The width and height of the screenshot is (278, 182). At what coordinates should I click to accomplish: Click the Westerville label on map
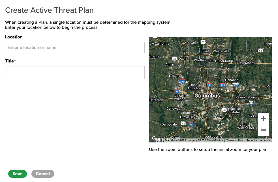(x=221, y=51)
